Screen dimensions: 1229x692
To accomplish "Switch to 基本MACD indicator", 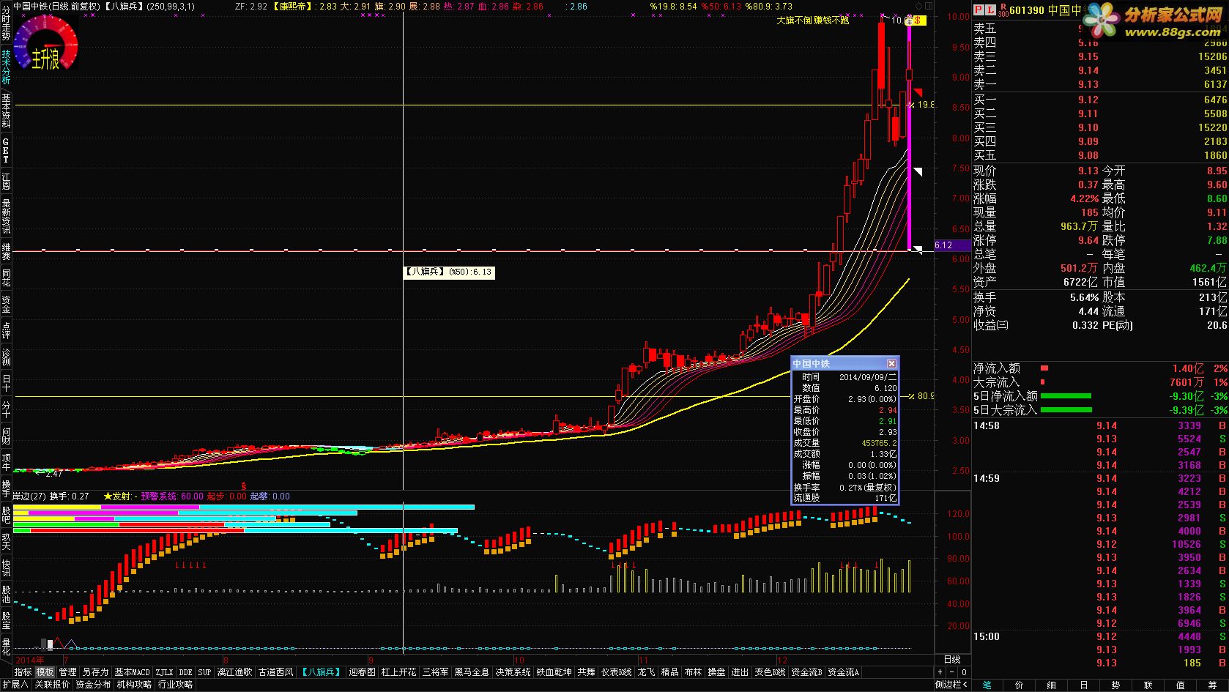I will pos(132,672).
